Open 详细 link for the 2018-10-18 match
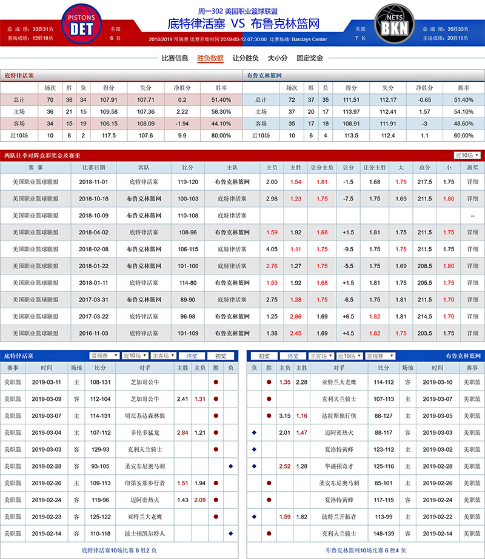 pos(472,199)
